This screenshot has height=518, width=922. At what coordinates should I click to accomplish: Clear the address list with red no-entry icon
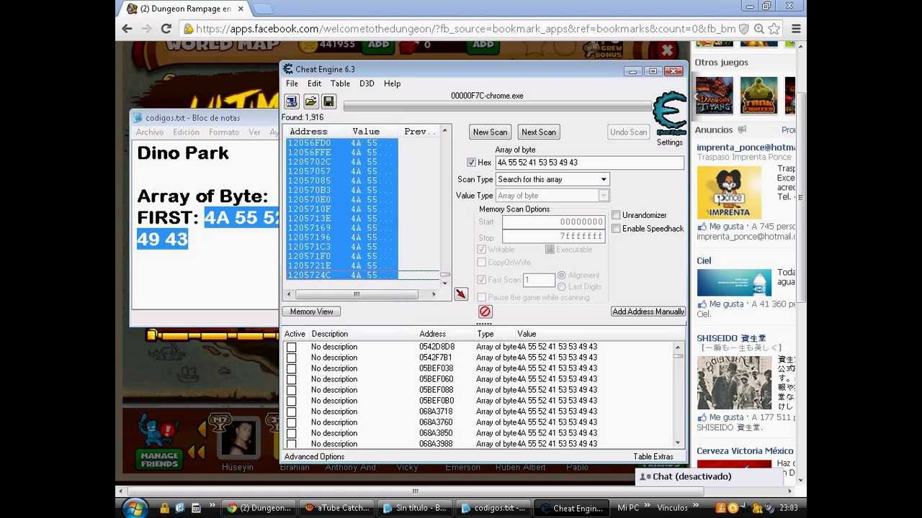pyautogui.click(x=485, y=312)
